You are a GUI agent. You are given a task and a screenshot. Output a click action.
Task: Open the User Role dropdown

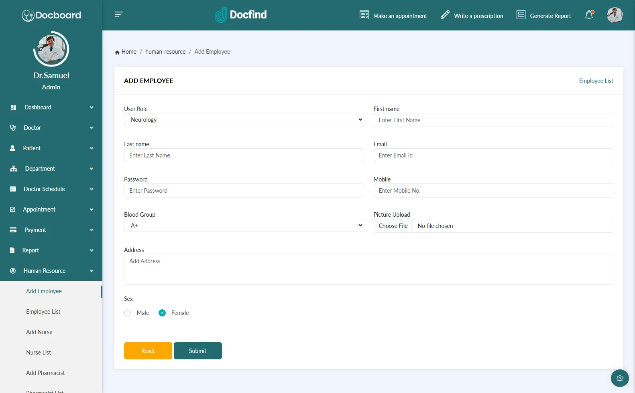point(244,120)
